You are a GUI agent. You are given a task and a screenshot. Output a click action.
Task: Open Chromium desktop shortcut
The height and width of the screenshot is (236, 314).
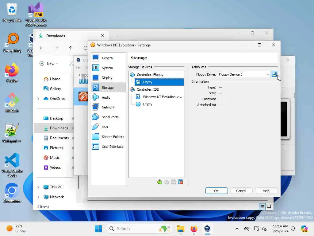(x=12, y=193)
